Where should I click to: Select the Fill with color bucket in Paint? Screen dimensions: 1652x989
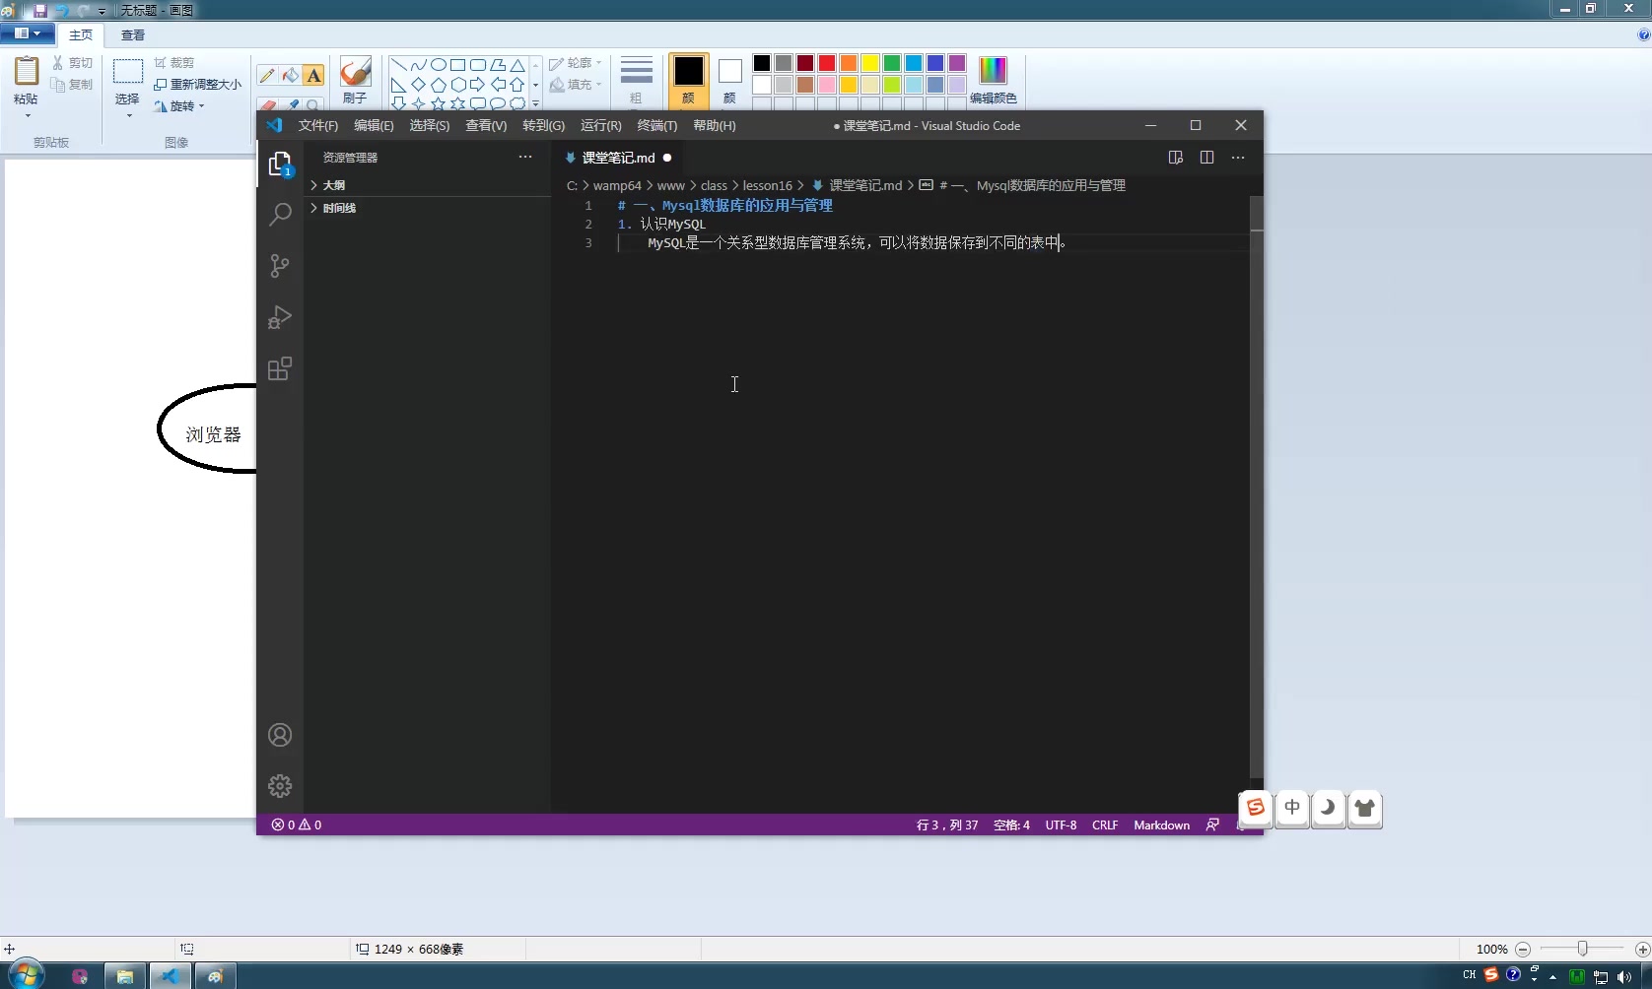[x=290, y=76]
